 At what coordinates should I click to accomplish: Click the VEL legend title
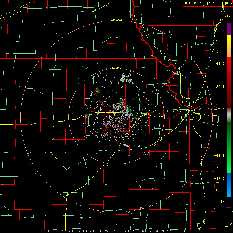tap(227, 16)
